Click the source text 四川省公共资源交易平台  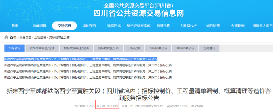tap(147, 106)
